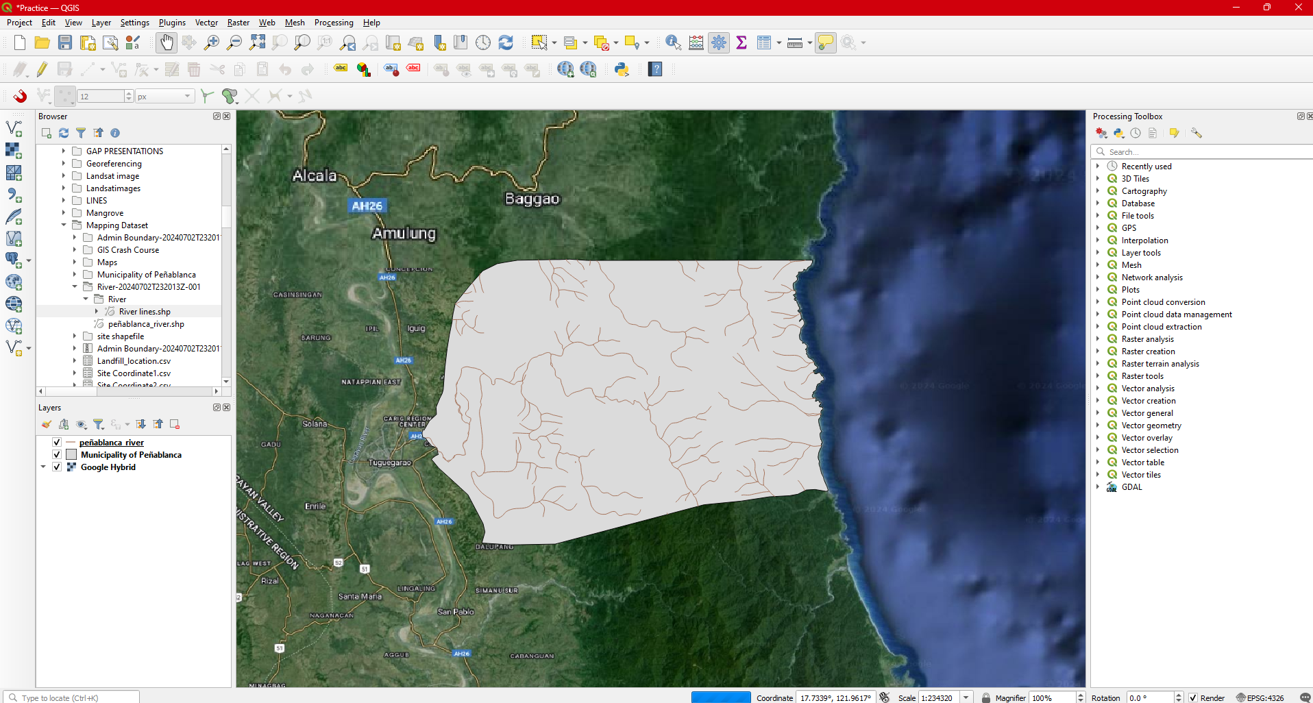Click the Refresh map icon

point(506,42)
